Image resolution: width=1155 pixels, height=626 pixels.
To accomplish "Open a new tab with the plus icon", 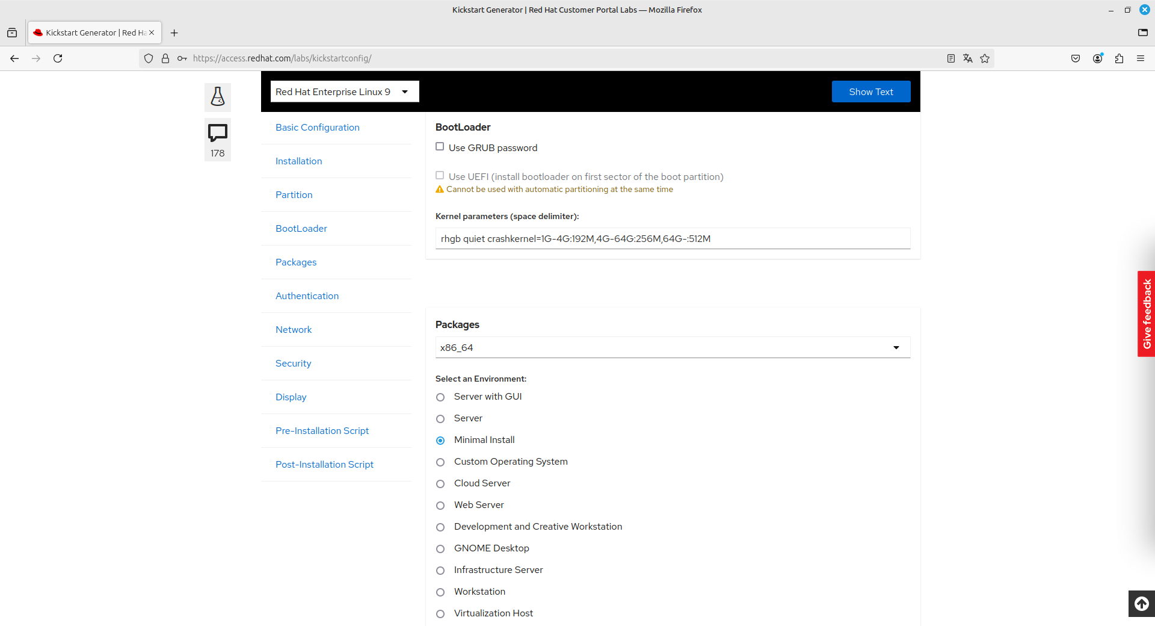I will tap(174, 33).
